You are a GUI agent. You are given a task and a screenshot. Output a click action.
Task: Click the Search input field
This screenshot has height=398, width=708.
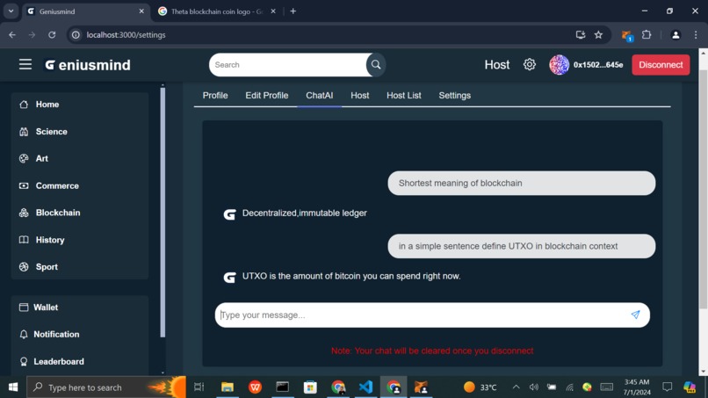point(288,65)
